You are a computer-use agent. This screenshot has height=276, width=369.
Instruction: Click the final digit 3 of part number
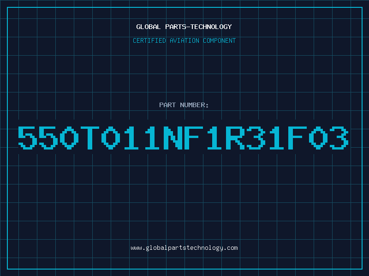(x=339, y=138)
